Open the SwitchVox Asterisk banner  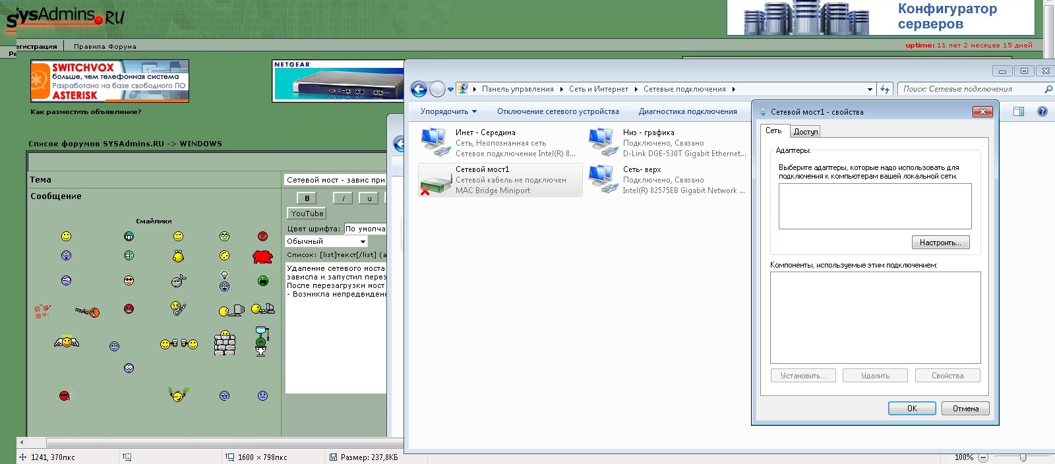pyautogui.click(x=109, y=81)
